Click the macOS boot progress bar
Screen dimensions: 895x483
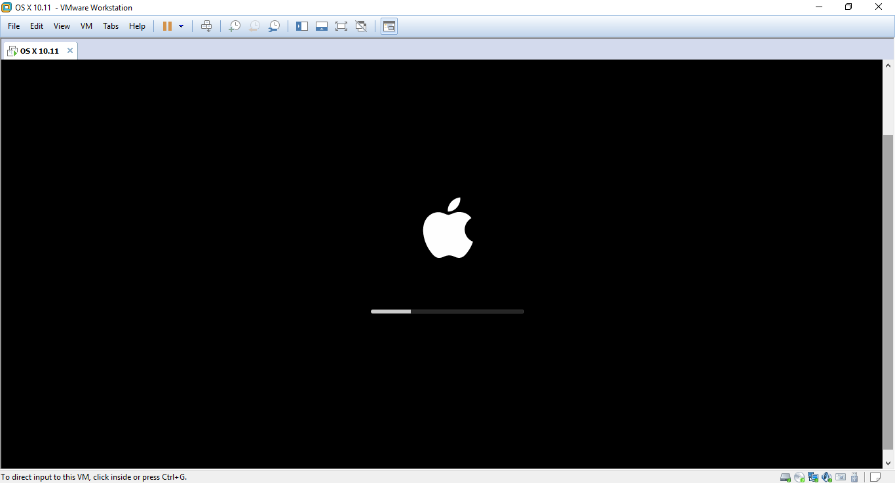pyautogui.click(x=447, y=312)
